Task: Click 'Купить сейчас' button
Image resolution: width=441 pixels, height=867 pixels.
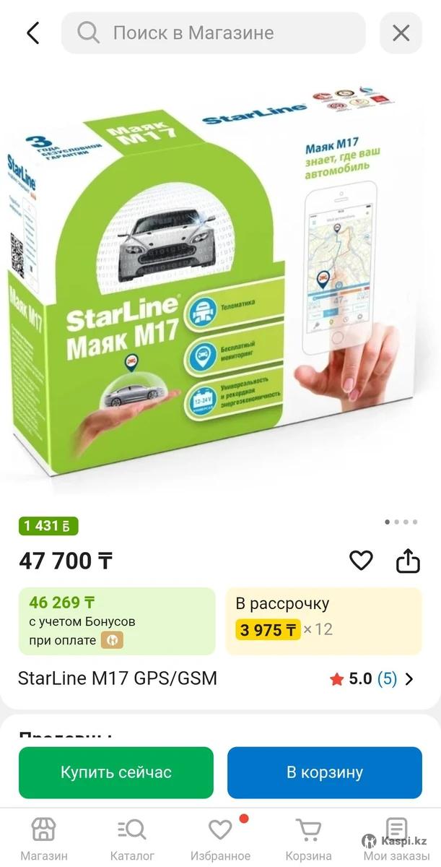Action: pos(116,772)
